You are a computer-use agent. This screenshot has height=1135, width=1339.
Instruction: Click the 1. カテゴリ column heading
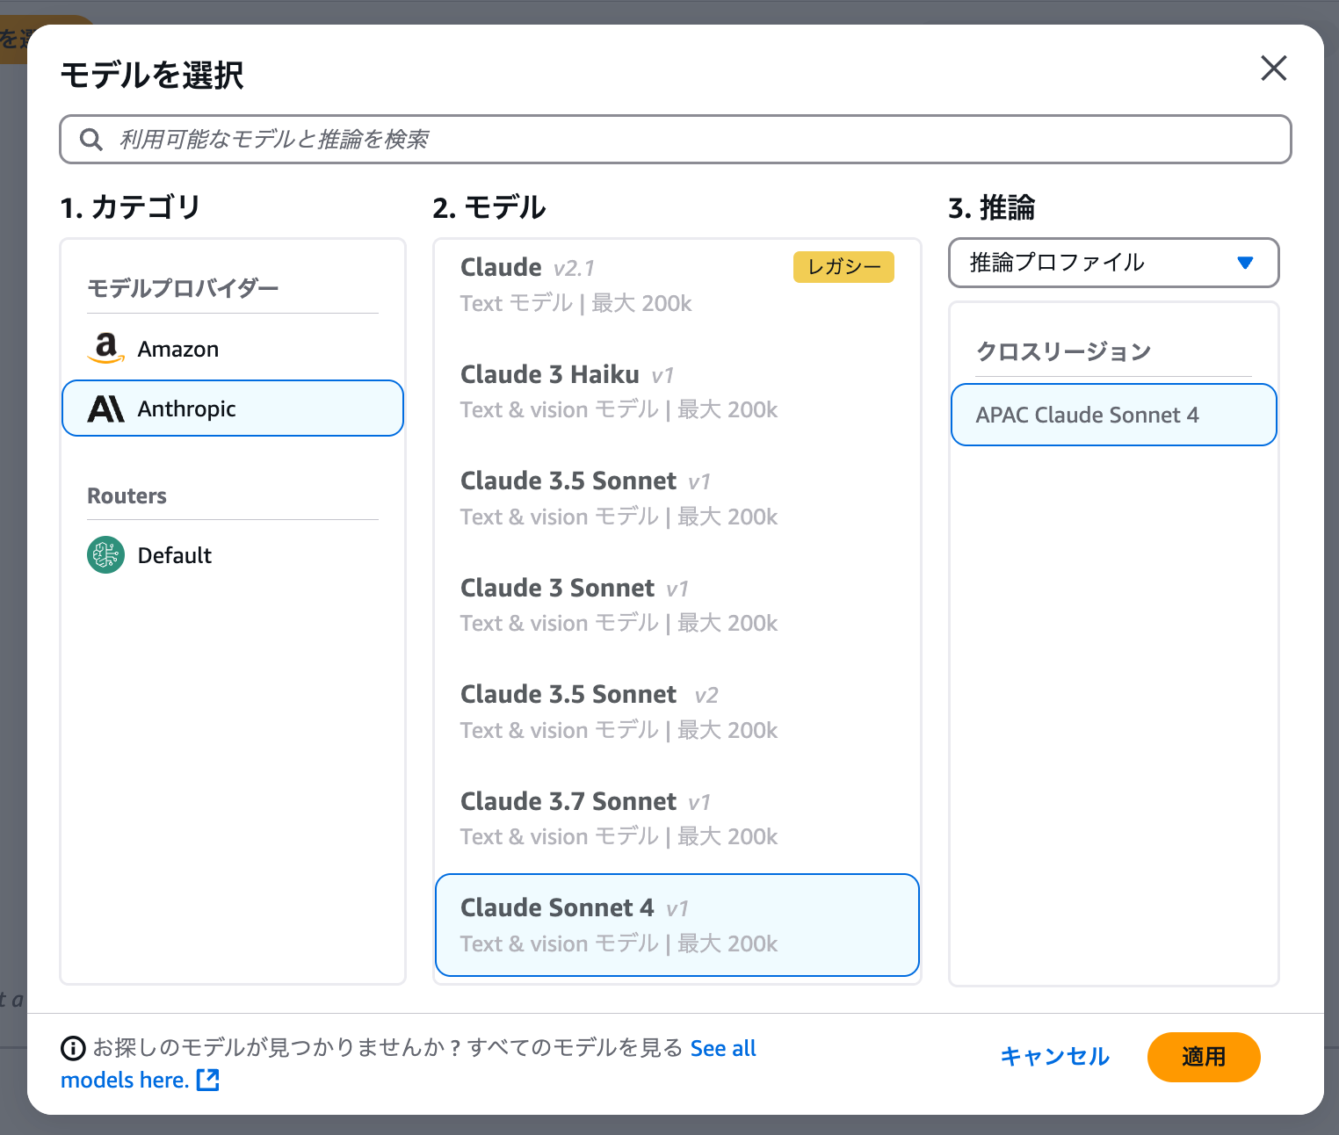(x=131, y=207)
